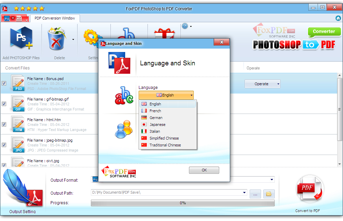Click the Language and Skin dialog title icon
343x221 pixels.
103,44
